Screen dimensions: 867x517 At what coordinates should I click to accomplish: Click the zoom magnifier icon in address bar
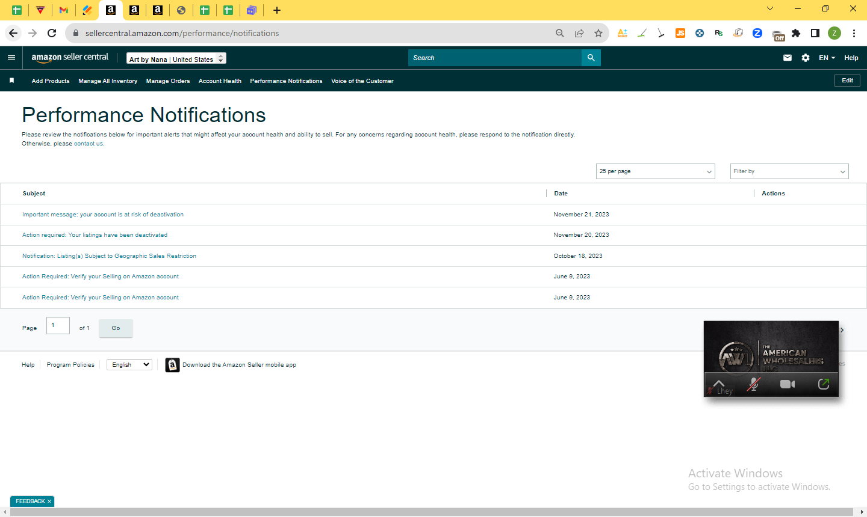pyautogui.click(x=560, y=33)
